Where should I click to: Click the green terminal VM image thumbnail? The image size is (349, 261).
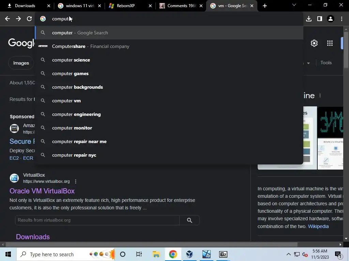point(330,122)
